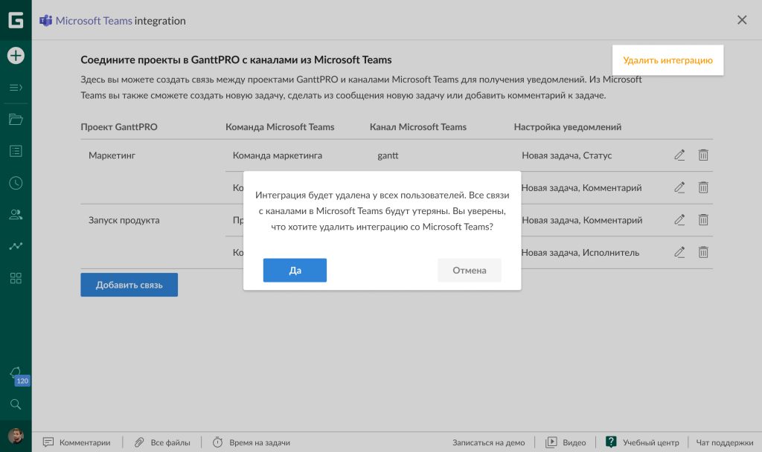Edit the Маркетинг gantt channel link
Viewport: 762px width, 452px height.
click(679, 155)
